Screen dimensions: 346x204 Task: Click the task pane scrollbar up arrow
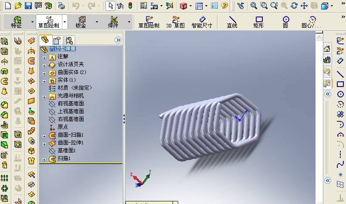coord(319,37)
